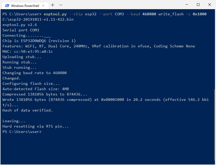Image resolution: width=216 pixels, height=165 pixels.
Task: Maximize the terminal window
Action: 198,5
